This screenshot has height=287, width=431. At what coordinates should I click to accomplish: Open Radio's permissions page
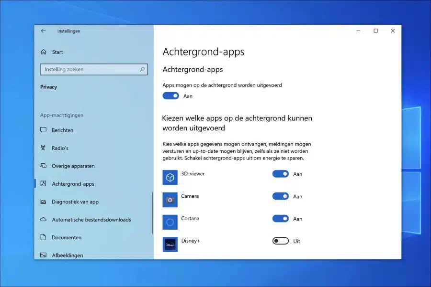point(93,148)
